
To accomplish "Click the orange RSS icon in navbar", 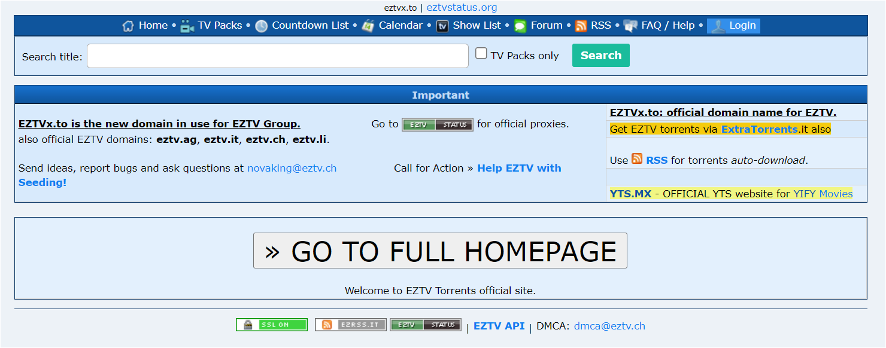I will tap(581, 26).
